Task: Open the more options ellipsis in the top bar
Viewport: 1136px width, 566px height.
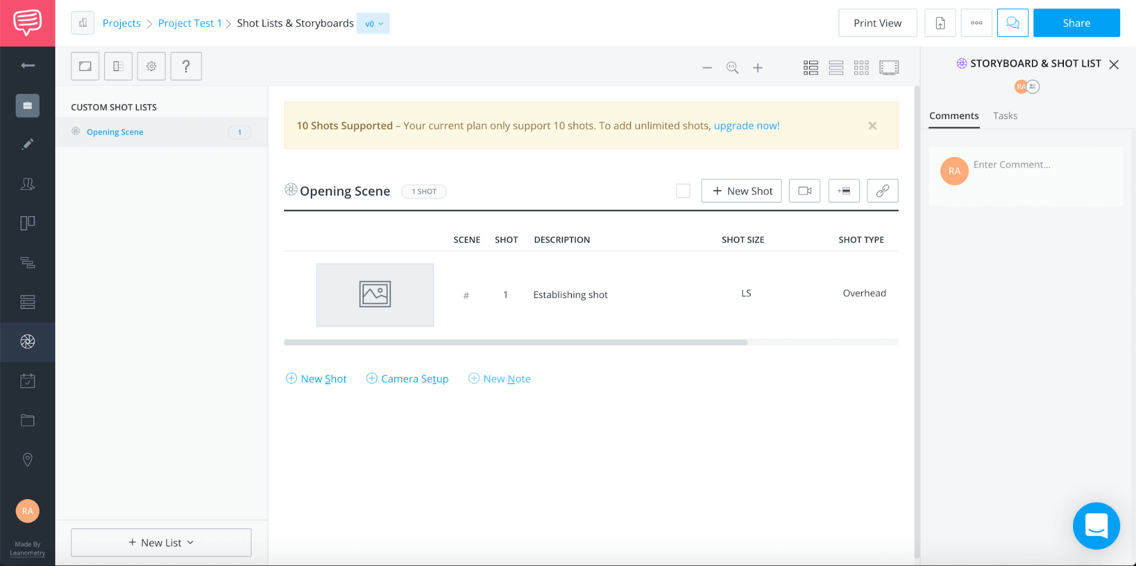Action: (976, 23)
